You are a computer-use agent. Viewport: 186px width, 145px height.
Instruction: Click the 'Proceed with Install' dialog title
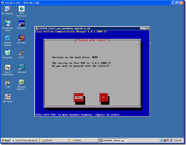92,40
